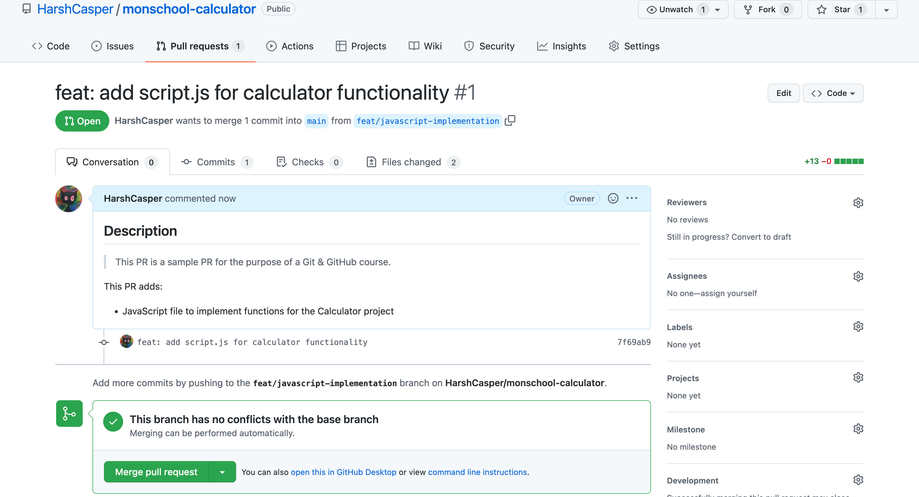This screenshot has width=919, height=497.
Task: Open HarshCasper owner profile link
Action: 75,9
